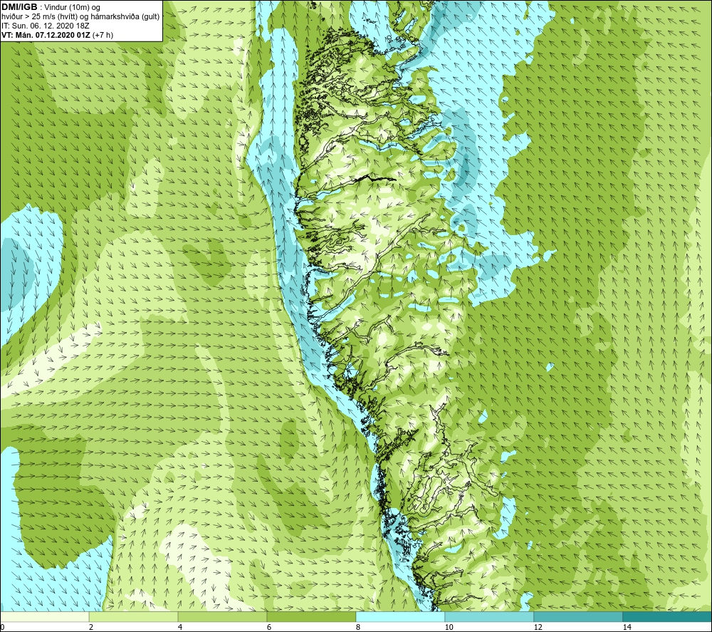
Task: Click the 'IT: Sun. 06. 12. 2020 18Z' line
Action: pyautogui.click(x=46, y=26)
